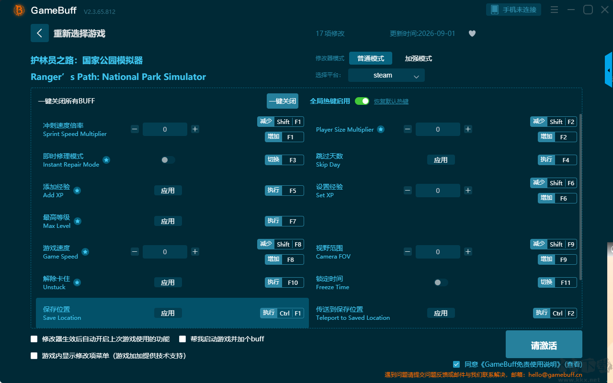613x383 pixels.
Task: Click F11 toggle hotkey for Freeze Time
Action: pos(557,282)
